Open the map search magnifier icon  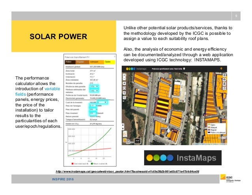pos(124,97)
